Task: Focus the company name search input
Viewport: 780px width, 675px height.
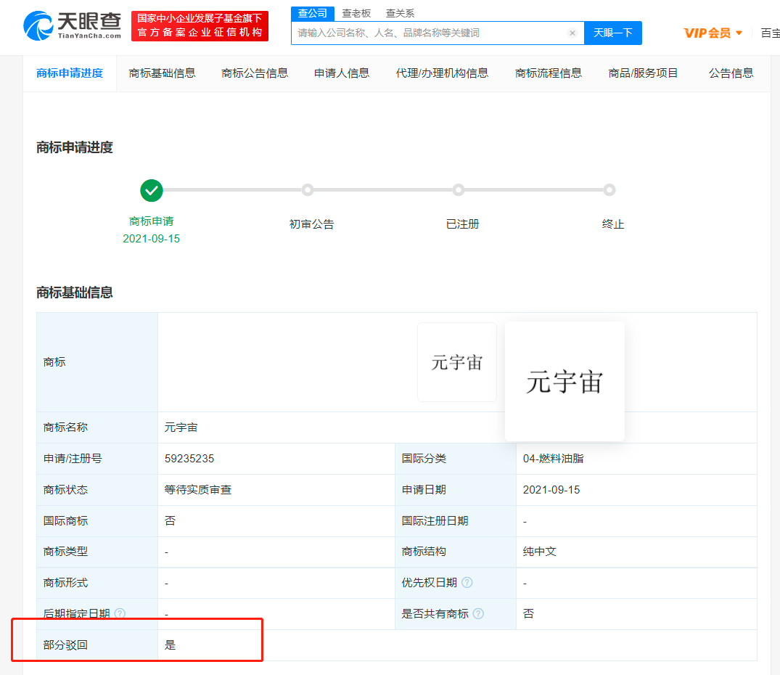Action: [428, 33]
